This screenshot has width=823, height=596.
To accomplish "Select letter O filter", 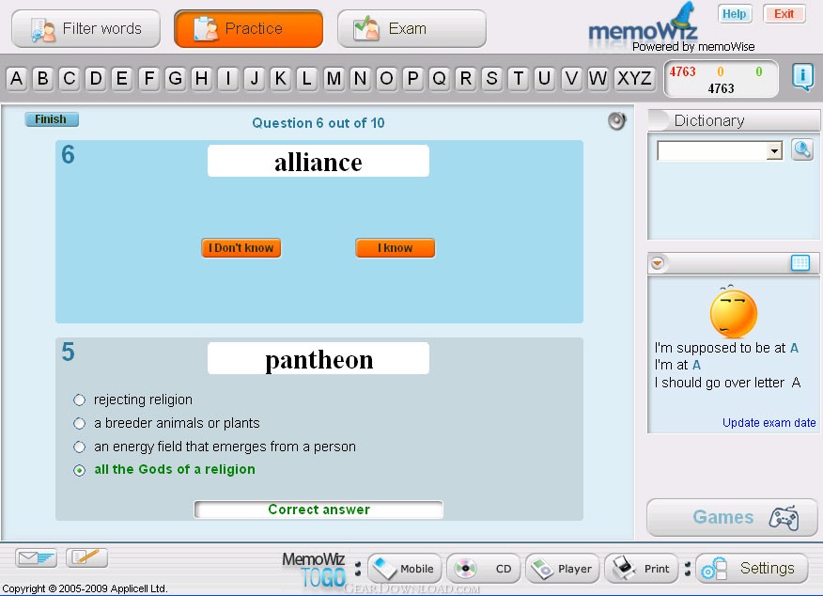I will 386,78.
